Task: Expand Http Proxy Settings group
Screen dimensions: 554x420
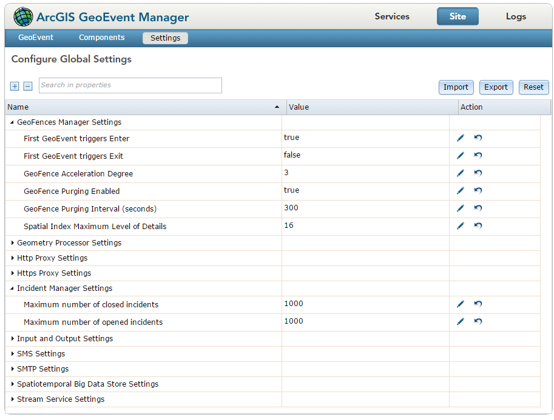Action: [x=12, y=258]
